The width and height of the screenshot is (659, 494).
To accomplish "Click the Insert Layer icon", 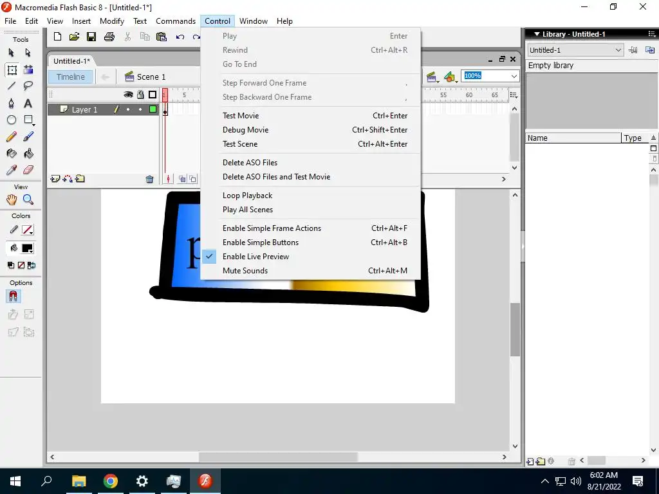I will point(55,179).
